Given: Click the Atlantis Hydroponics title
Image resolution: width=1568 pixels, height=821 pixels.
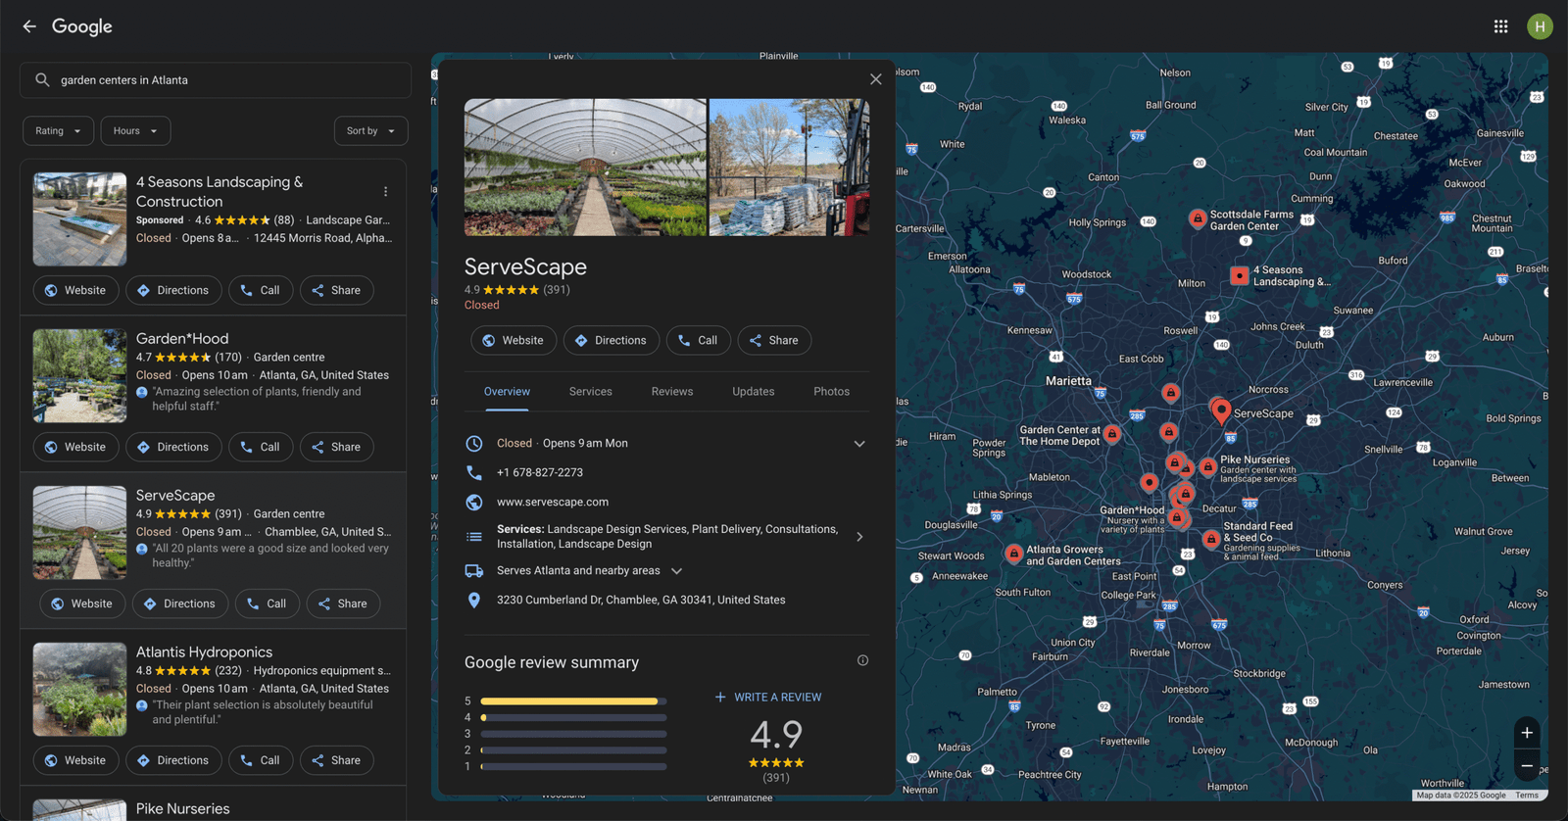Looking at the screenshot, I should 204,652.
